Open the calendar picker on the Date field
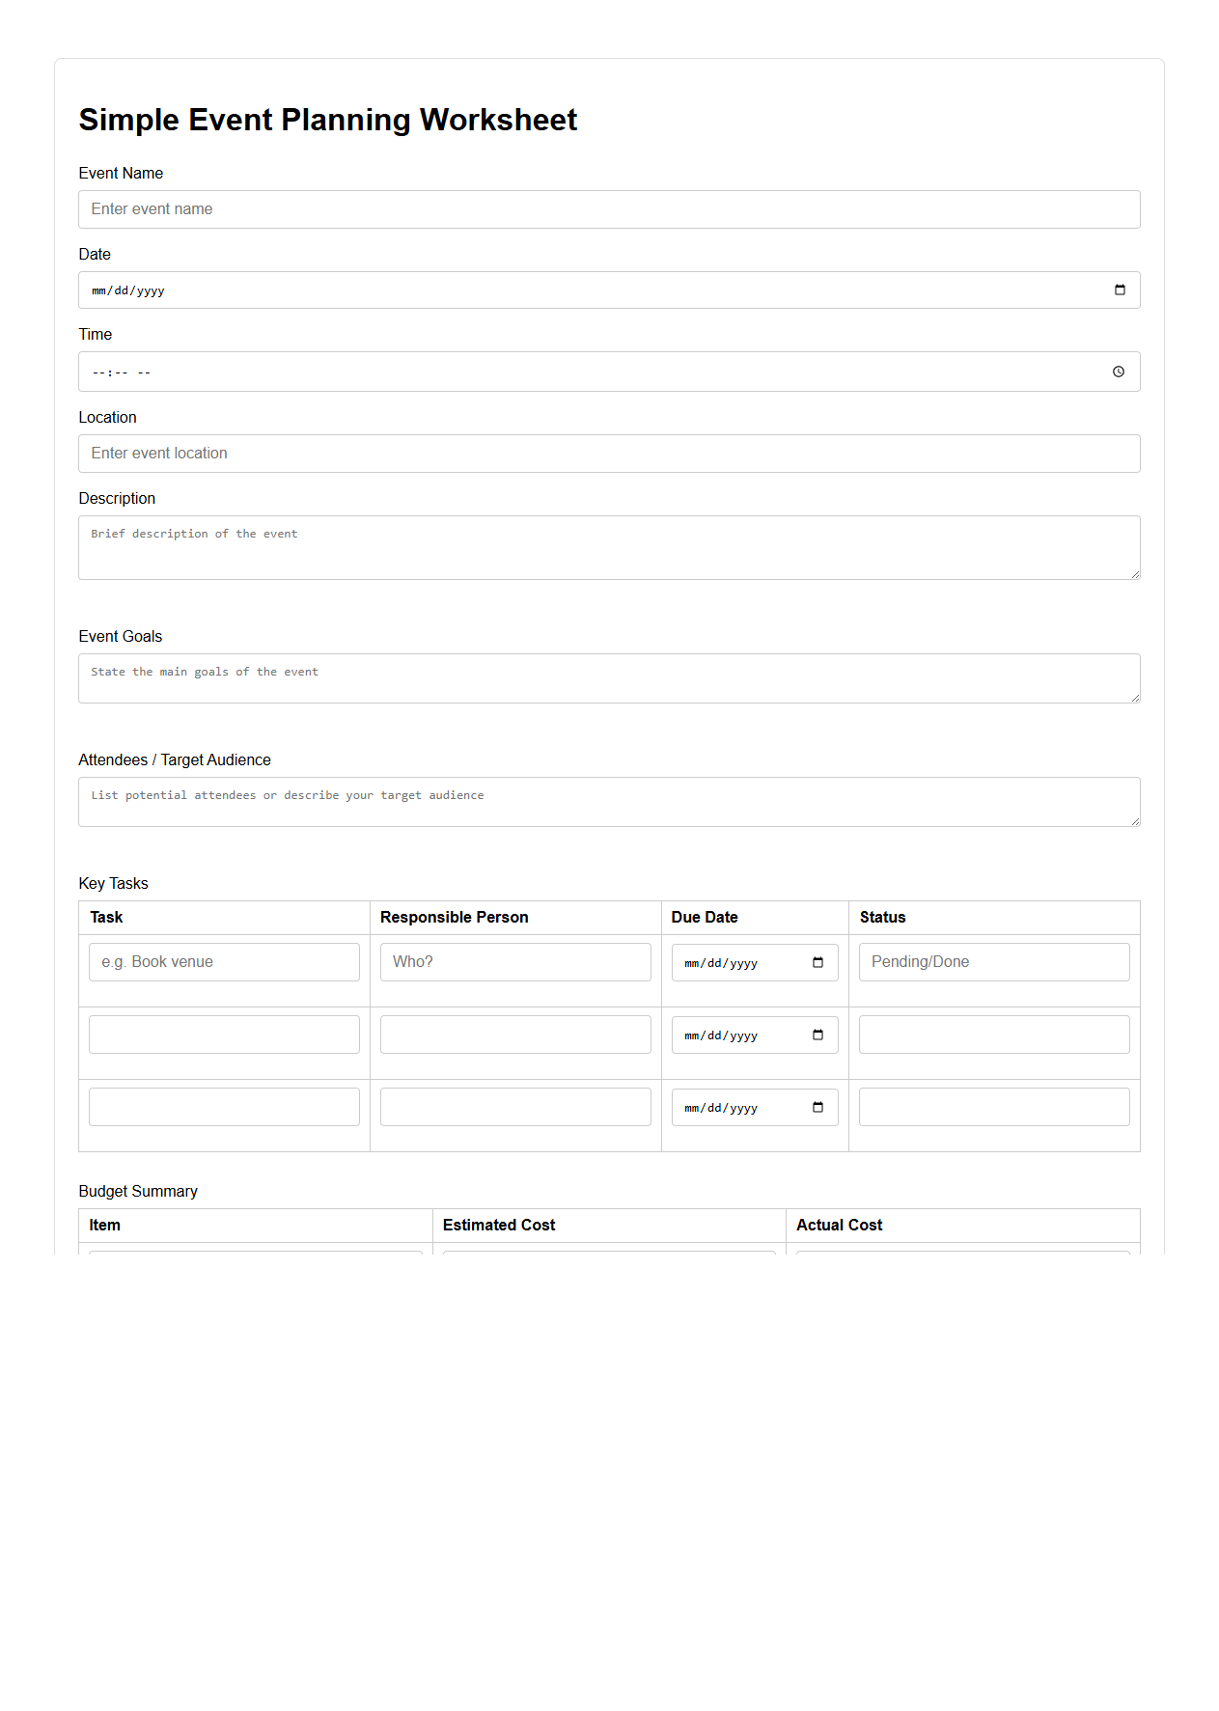Viewport: 1219px width, 1711px height. (1120, 290)
